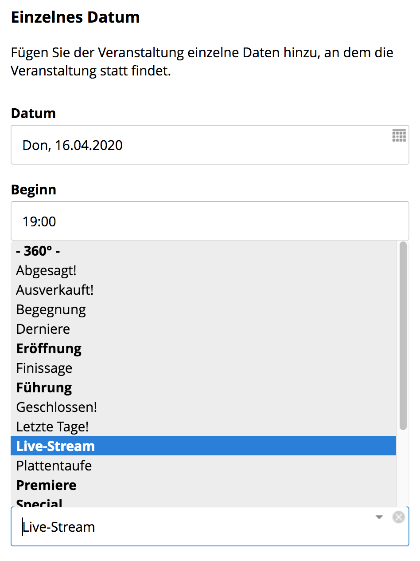
Task: Pick "Finissage" from the options
Action: tap(203, 368)
